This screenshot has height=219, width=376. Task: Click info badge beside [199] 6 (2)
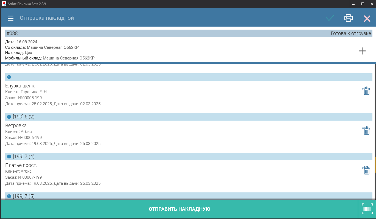coord(9,117)
